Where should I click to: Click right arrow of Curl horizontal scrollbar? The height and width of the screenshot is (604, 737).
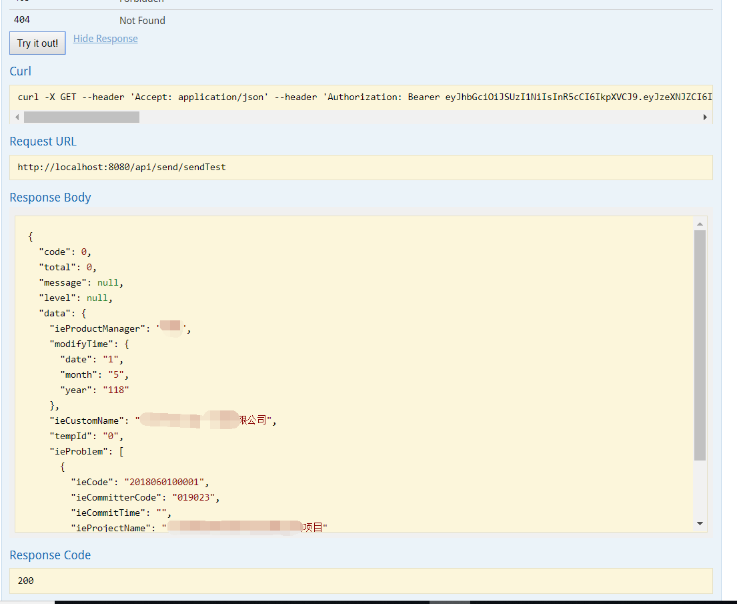705,117
